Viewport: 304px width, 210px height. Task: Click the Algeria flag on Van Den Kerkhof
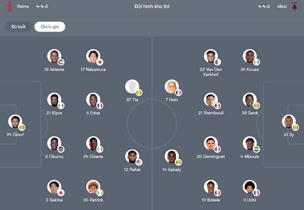pos(218,62)
